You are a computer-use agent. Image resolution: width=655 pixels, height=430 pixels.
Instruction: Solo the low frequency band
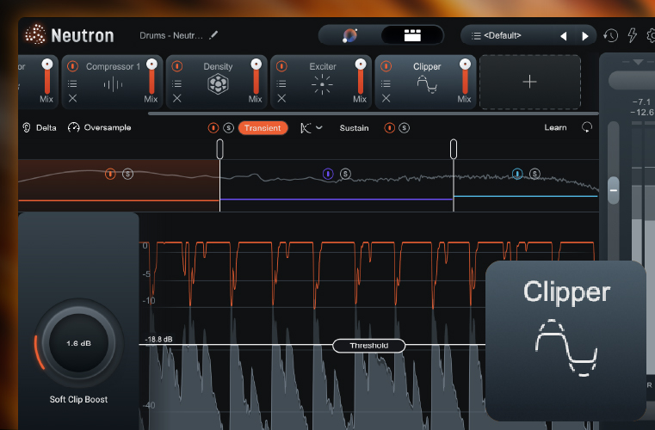point(128,174)
